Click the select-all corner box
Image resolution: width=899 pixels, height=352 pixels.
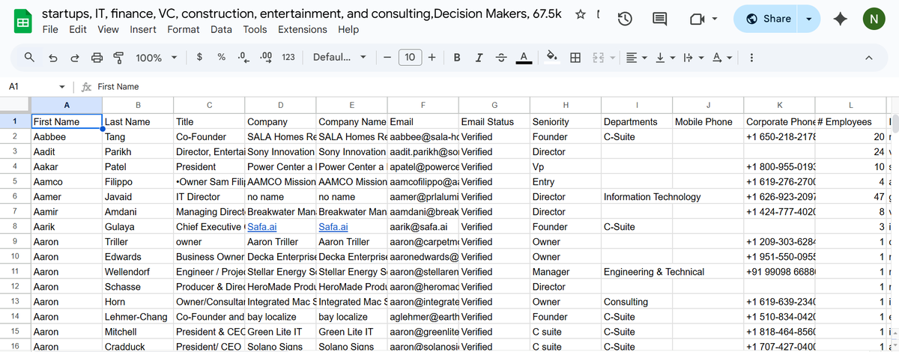[x=14, y=105]
